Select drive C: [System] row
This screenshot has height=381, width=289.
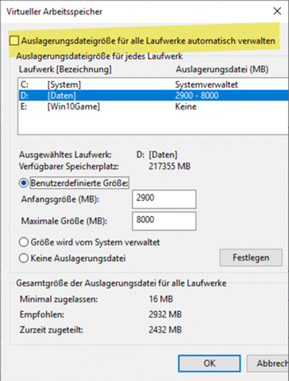(x=153, y=85)
